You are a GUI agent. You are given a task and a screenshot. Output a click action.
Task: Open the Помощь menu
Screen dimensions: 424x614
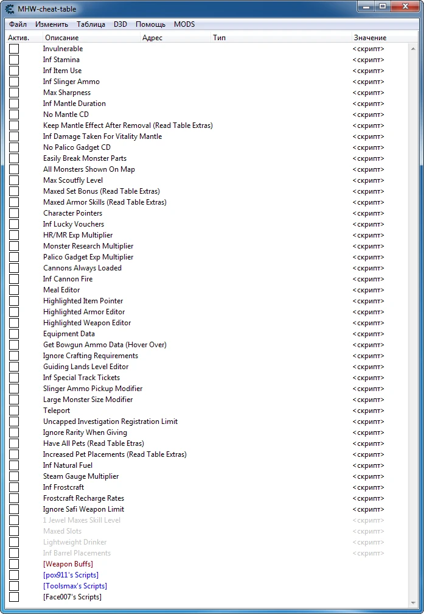[x=151, y=24]
